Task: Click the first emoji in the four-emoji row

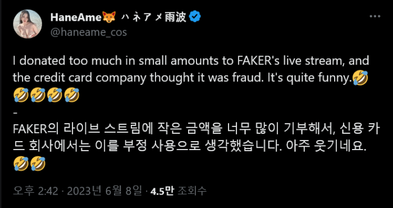Action: pyautogui.click(x=21, y=95)
